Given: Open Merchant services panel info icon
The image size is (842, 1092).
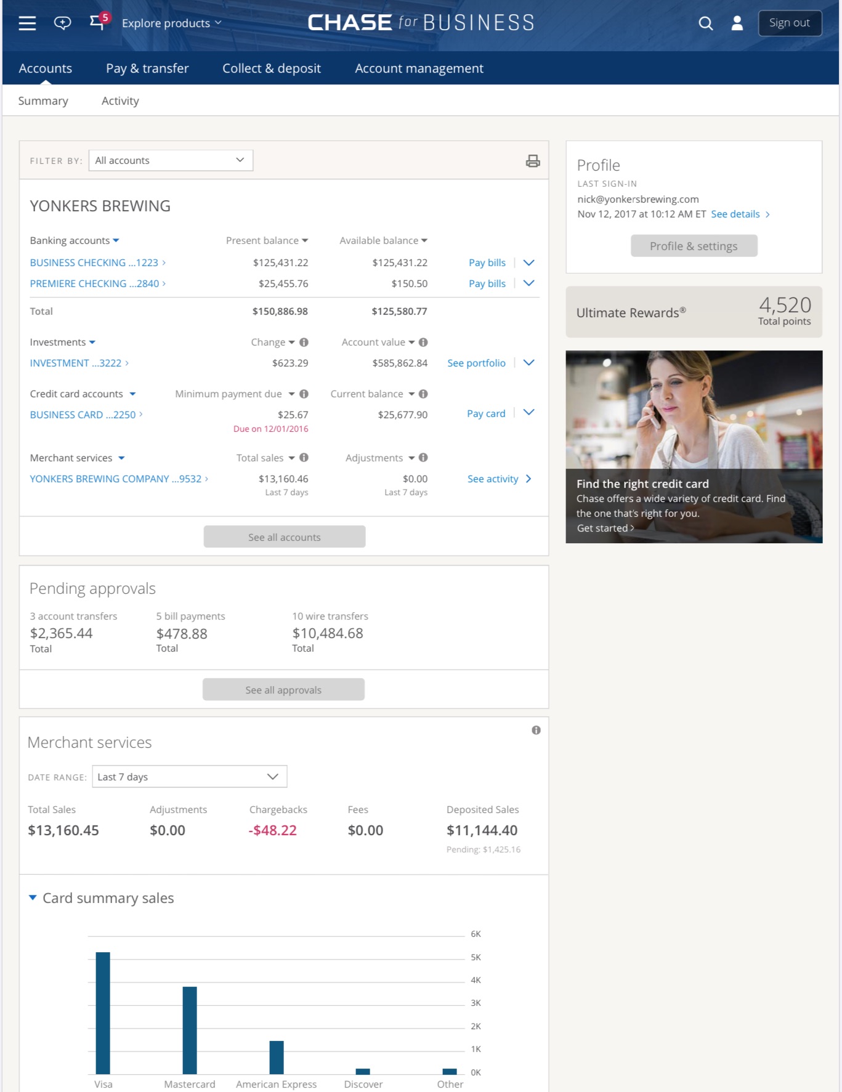Looking at the screenshot, I should [536, 730].
